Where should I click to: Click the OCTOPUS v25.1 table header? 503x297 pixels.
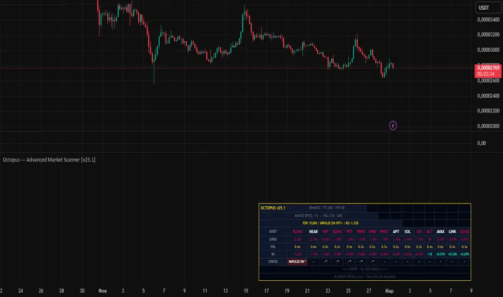coord(273,208)
